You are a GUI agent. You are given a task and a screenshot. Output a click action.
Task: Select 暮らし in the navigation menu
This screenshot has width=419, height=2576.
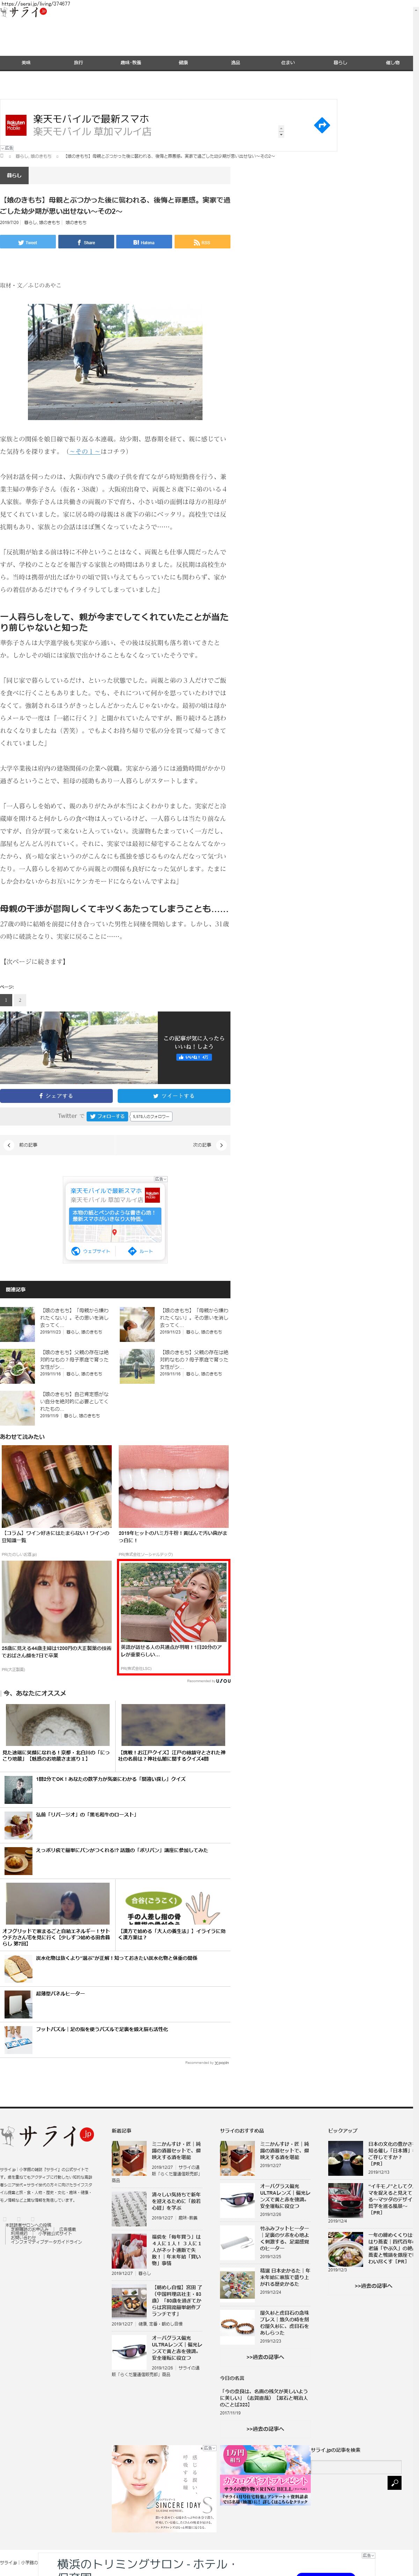tap(340, 62)
